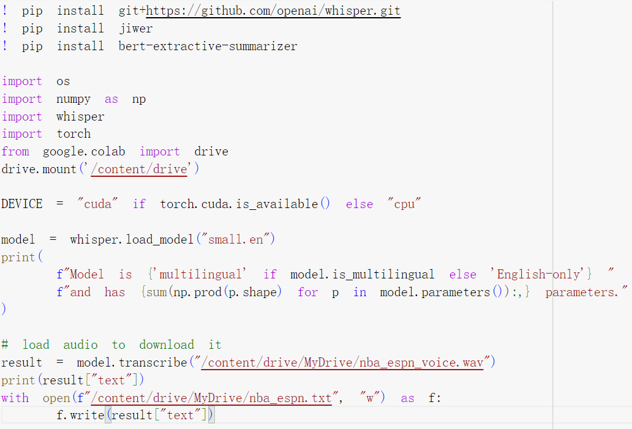Click 'as' in the with open line

click(x=407, y=398)
